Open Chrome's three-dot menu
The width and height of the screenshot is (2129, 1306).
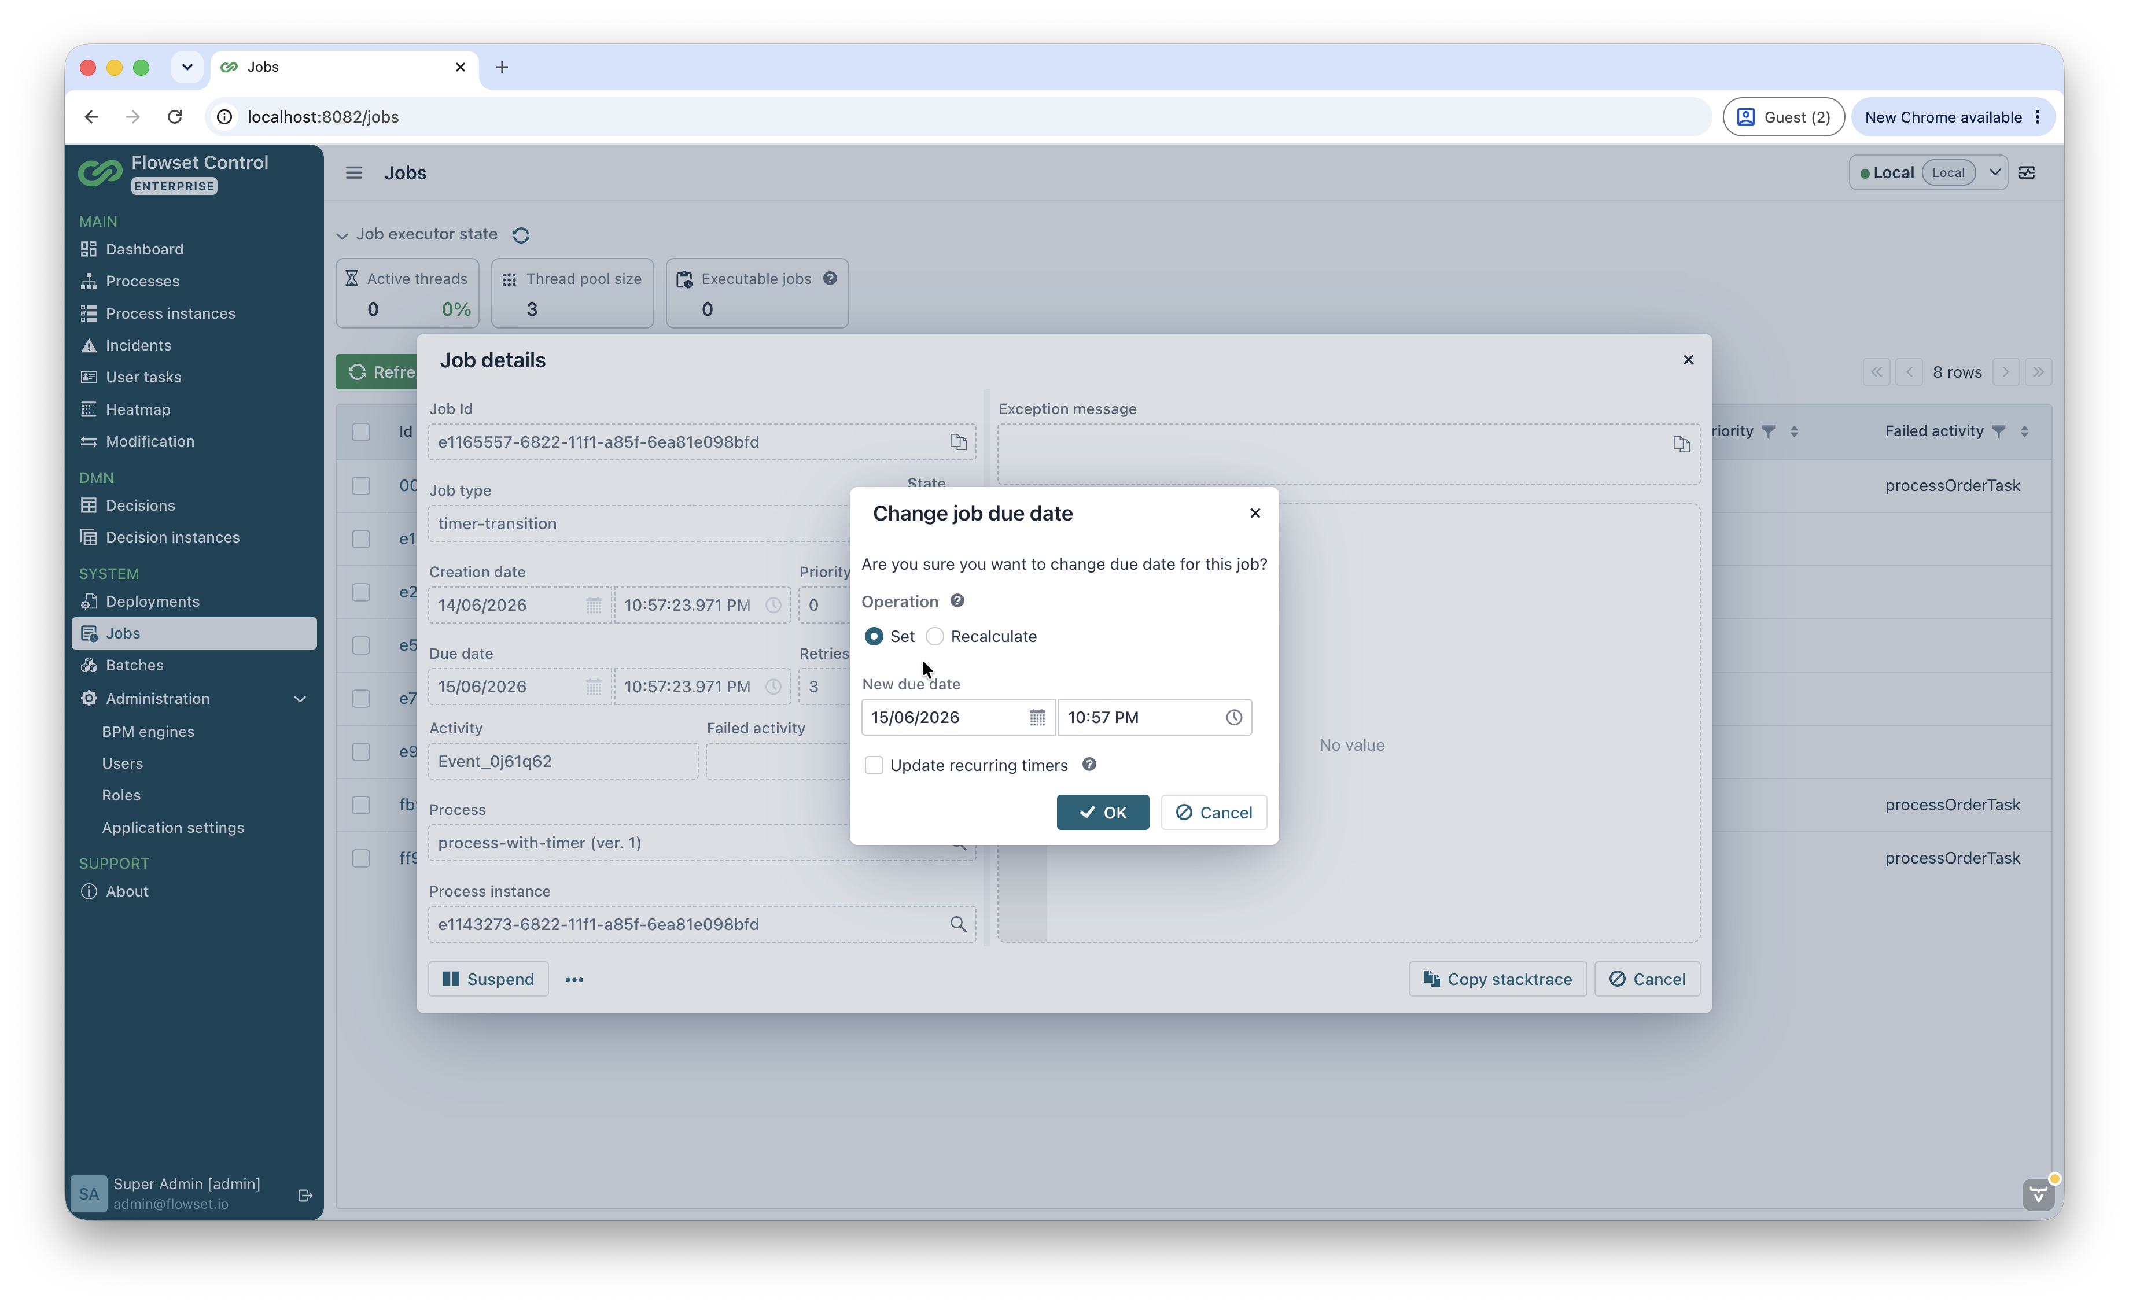[x=2038, y=117]
